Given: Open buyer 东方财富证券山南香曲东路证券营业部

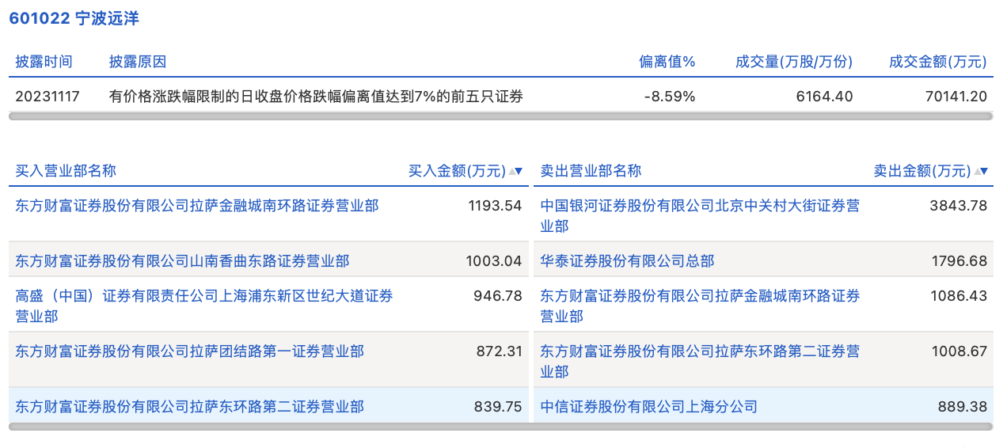Looking at the screenshot, I should (182, 260).
